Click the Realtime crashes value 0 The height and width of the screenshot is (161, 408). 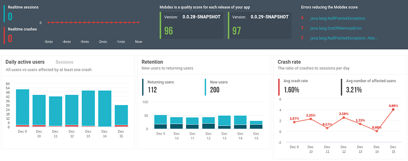[x=10, y=38]
